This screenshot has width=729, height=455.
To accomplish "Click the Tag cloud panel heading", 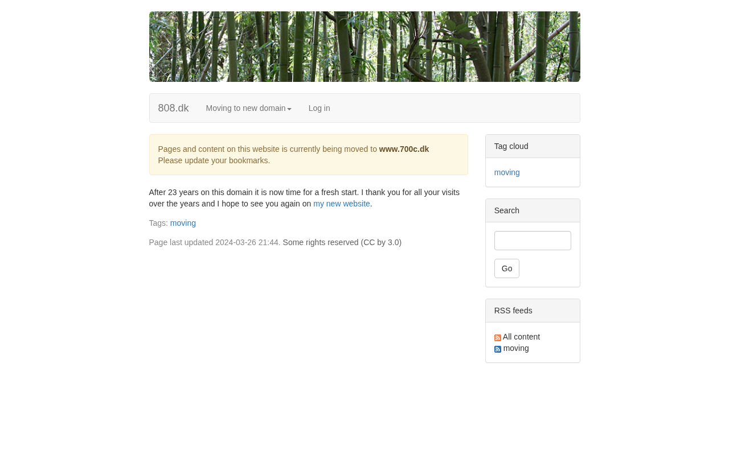I will pyautogui.click(x=511, y=146).
